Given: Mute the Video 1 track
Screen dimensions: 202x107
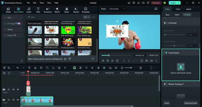Looking at the screenshot, I should pyautogui.click(x=13, y=100).
